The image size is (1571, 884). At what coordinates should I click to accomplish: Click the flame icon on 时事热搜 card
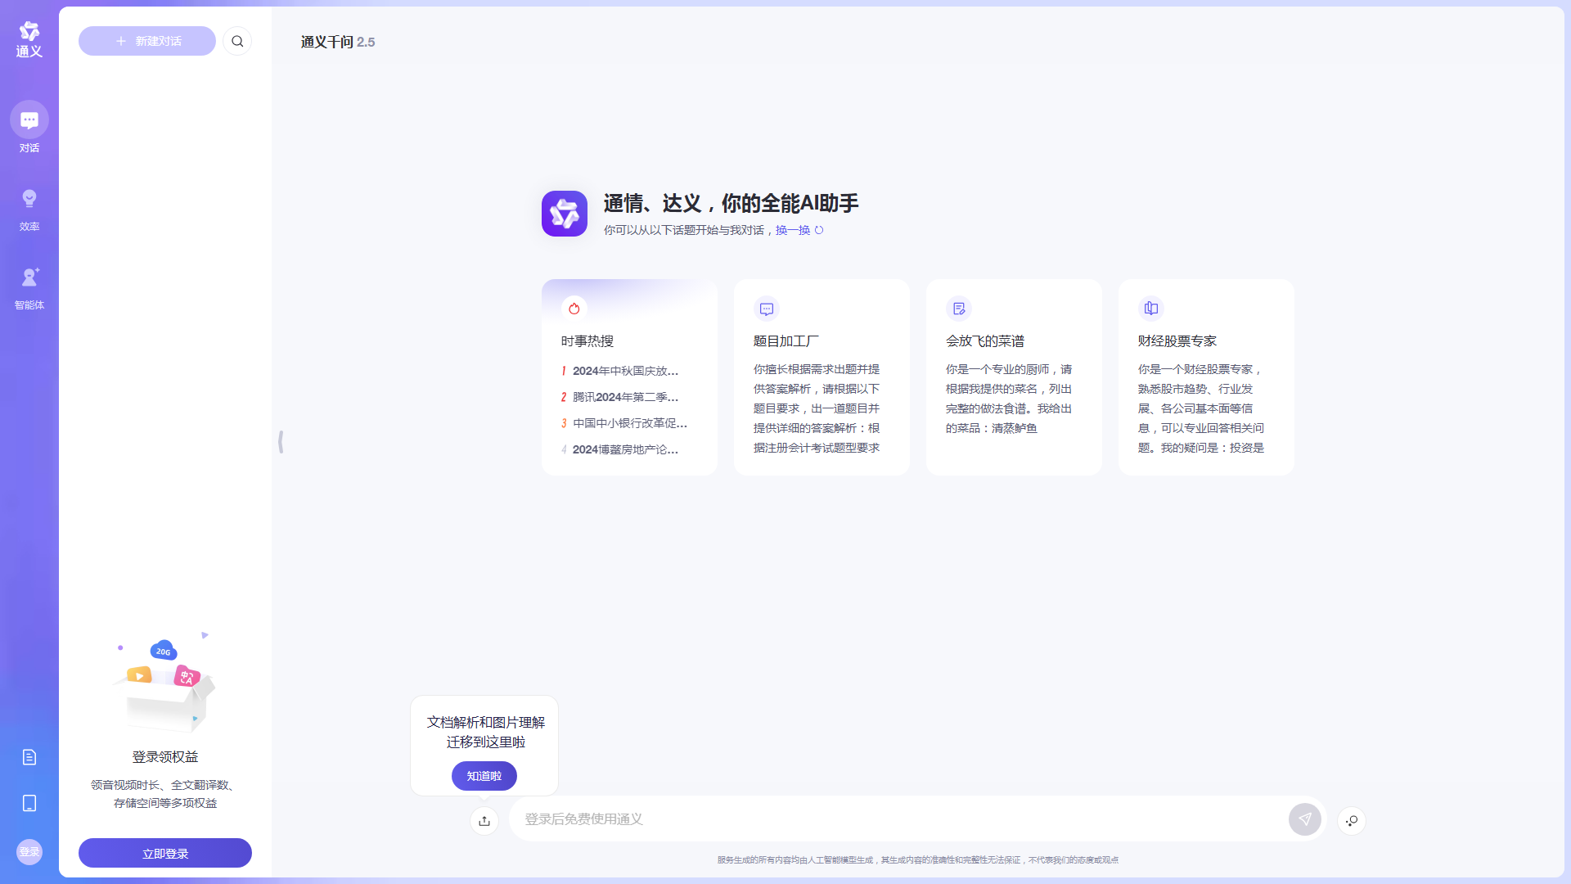click(574, 309)
